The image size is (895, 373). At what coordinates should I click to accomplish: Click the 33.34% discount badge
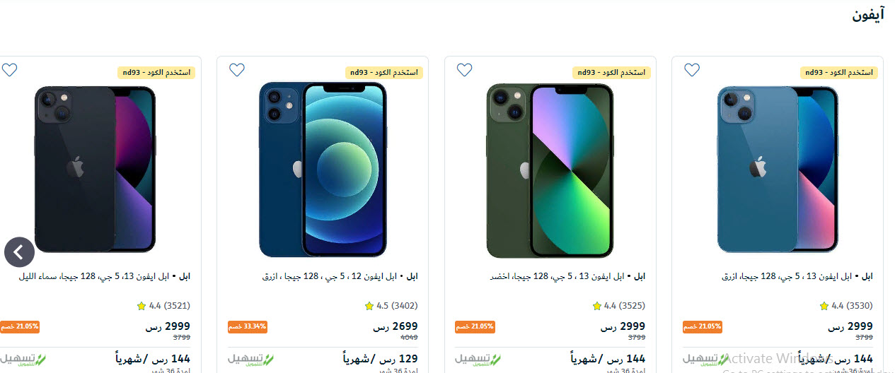point(247,326)
